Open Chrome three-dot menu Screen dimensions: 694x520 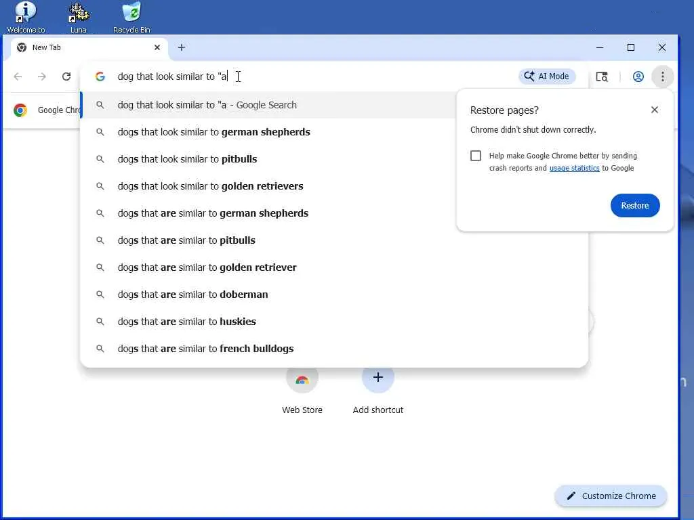click(663, 77)
